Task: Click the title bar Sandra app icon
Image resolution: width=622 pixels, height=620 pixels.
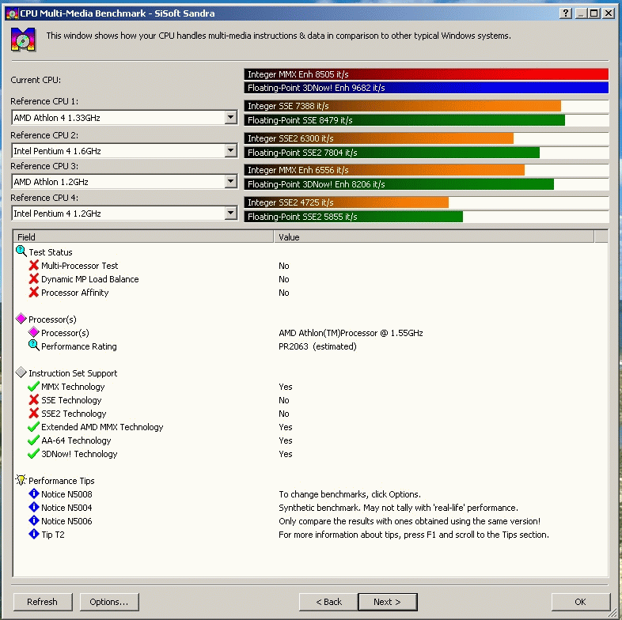Action: (x=13, y=13)
